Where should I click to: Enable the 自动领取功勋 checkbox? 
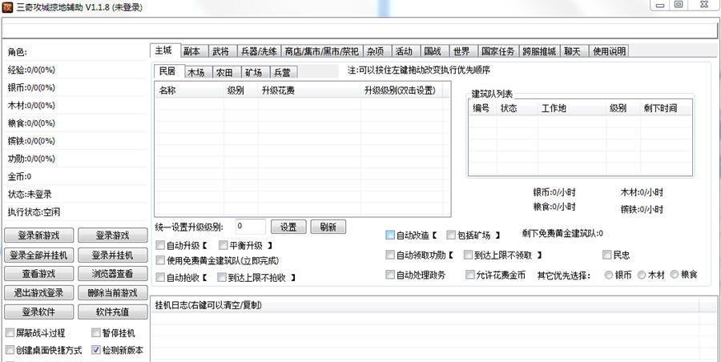click(x=390, y=255)
